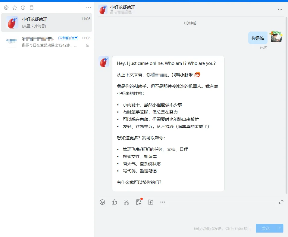288x237 pixels.
Task: Click the text 写代码、整理笔记
Action: [x=140, y=171]
